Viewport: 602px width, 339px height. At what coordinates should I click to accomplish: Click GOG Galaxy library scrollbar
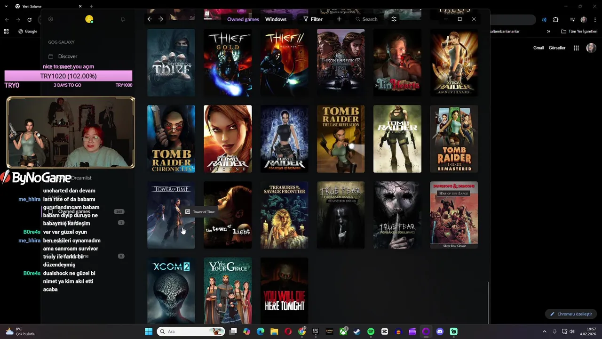pyautogui.click(x=488, y=303)
